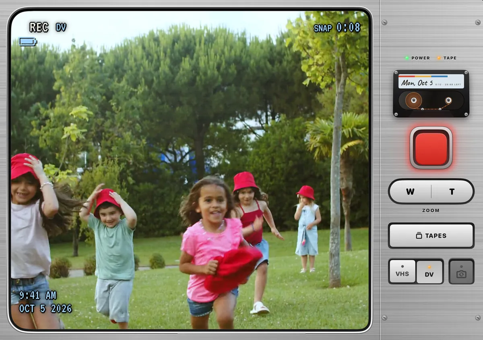
Task: Switch to VHS mode
Action: [402, 272]
